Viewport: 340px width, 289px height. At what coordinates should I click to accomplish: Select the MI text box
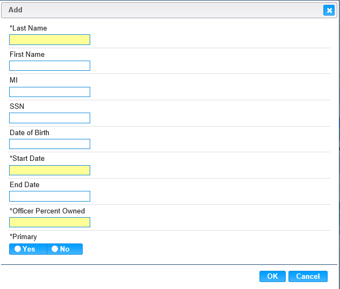coord(49,92)
